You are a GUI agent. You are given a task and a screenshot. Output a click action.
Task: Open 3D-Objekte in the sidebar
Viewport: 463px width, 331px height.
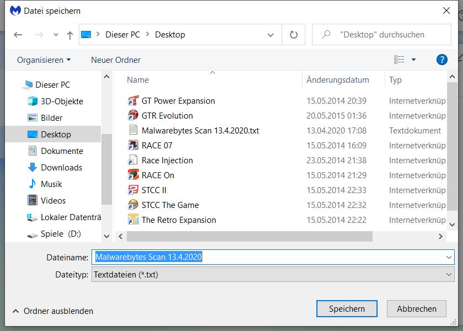click(62, 102)
